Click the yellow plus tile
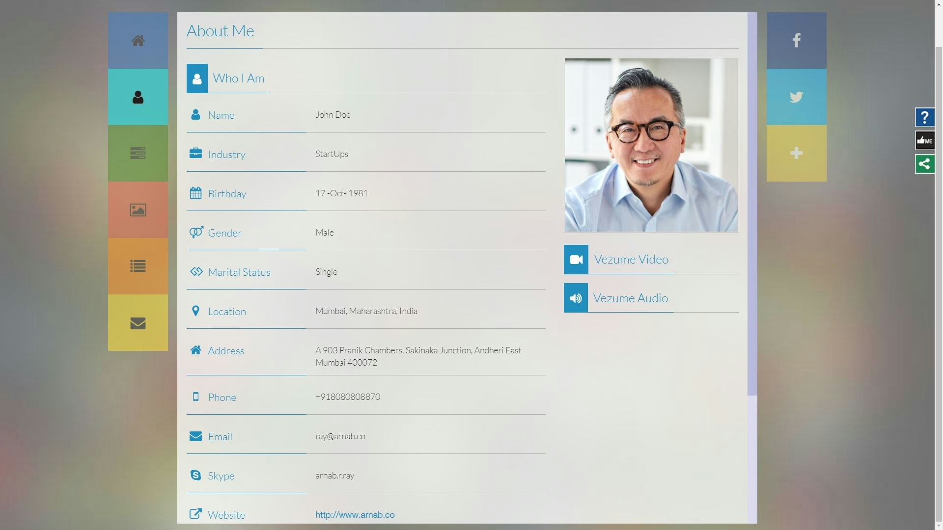The image size is (943, 530). pyautogui.click(x=796, y=153)
